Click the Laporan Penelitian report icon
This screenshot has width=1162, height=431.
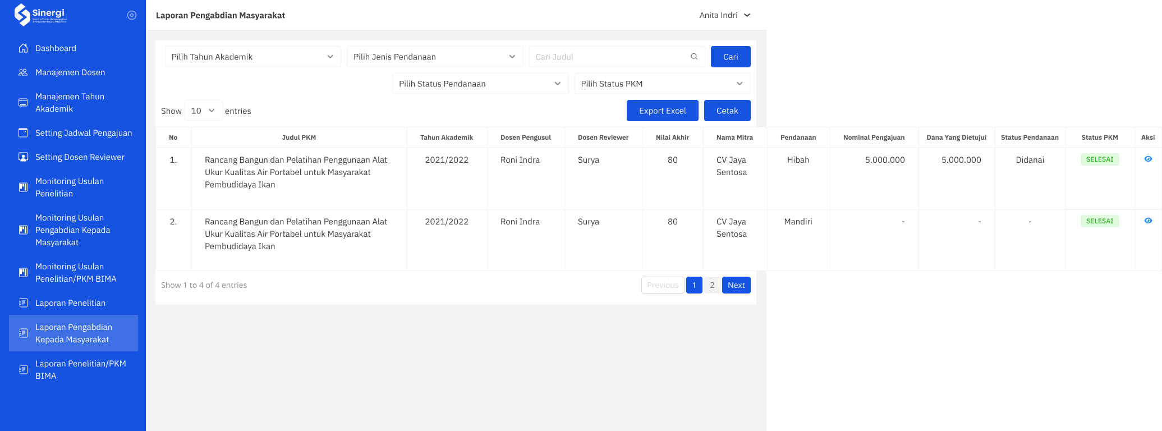[23, 303]
